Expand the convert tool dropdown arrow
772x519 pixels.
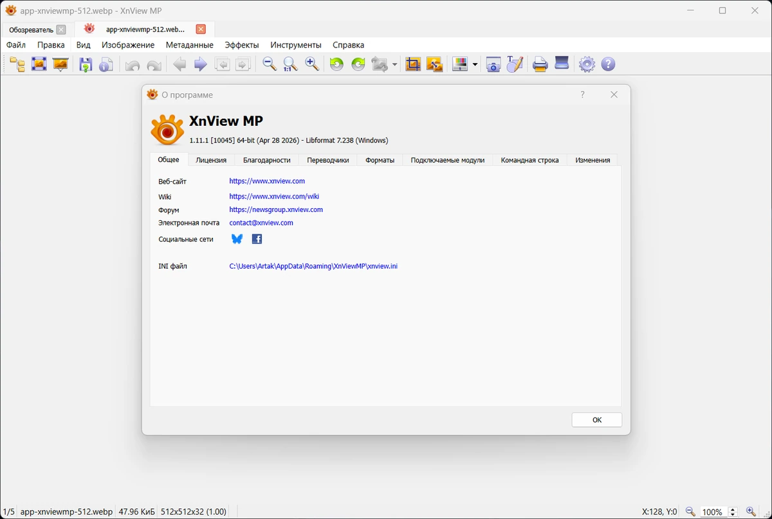[394, 65]
